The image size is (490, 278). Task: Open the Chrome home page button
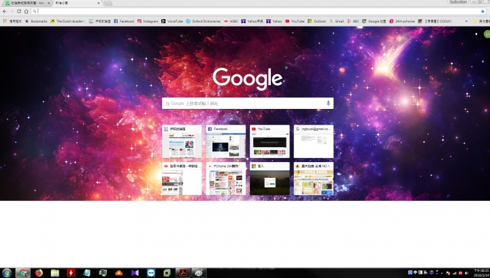tap(27, 12)
